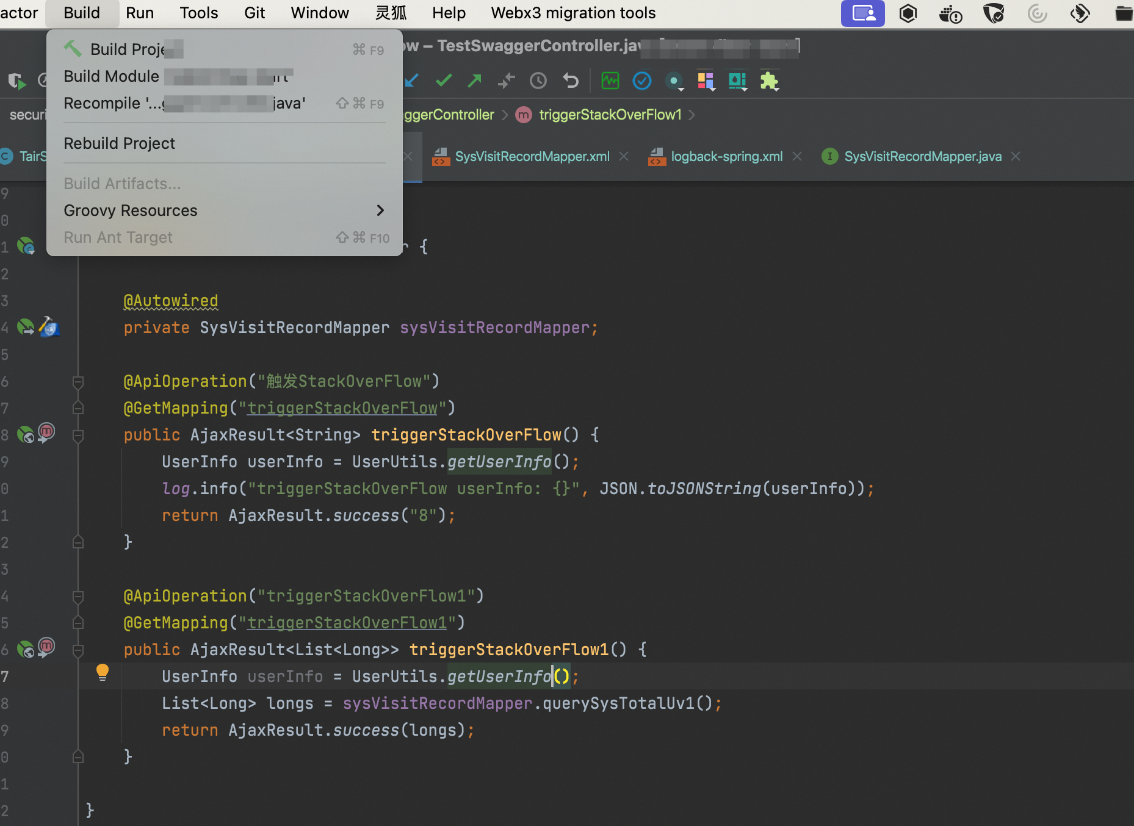Click the colorful blocks toolbar icon
1134x826 pixels.
(x=706, y=81)
